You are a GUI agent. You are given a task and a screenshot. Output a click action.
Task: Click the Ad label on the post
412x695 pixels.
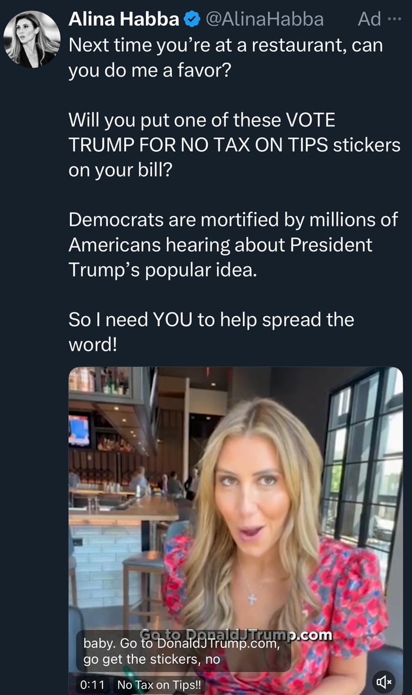point(369,19)
